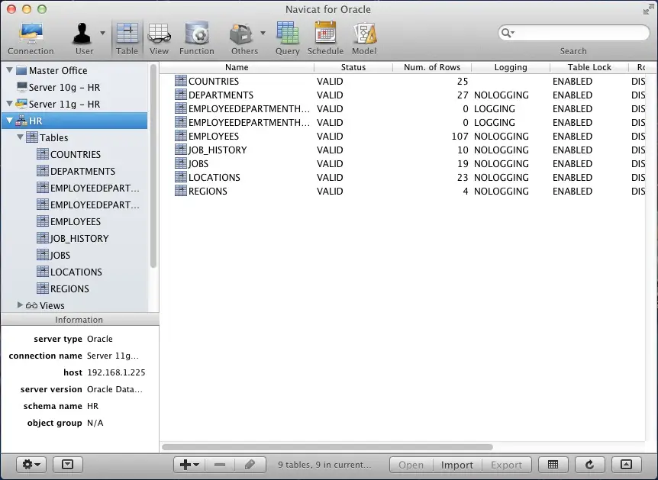Open the Function toolbar icon
This screenshot has height=480, width=658.
tap(197, 39)
